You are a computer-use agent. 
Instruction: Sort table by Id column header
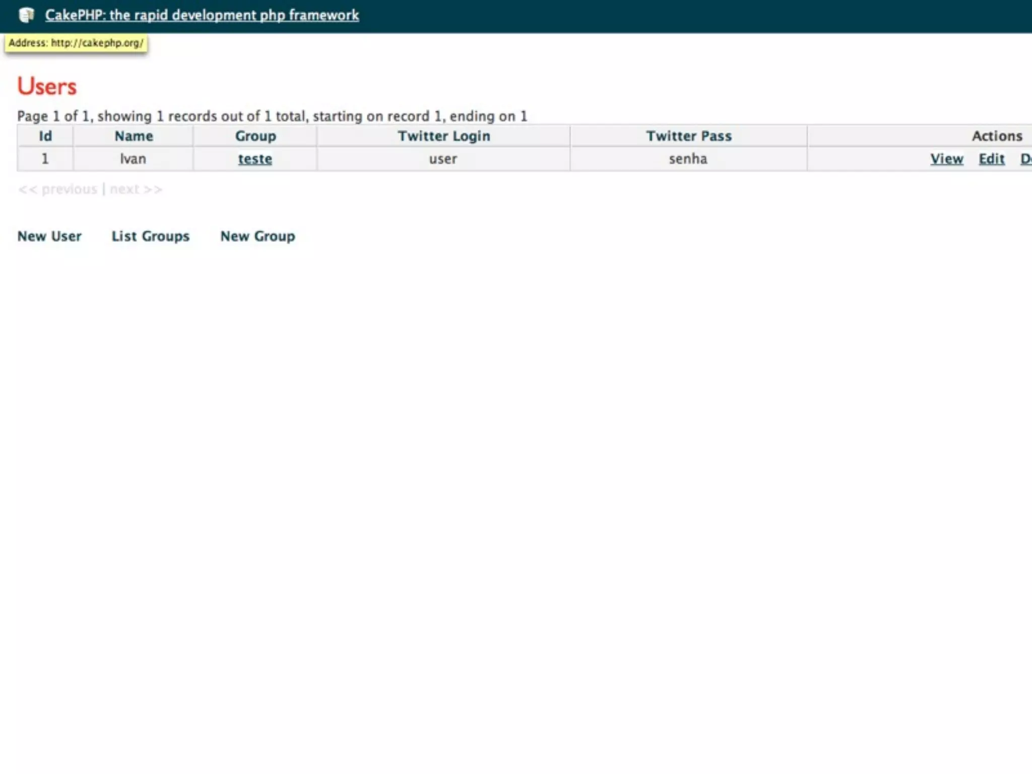point(45,136)
